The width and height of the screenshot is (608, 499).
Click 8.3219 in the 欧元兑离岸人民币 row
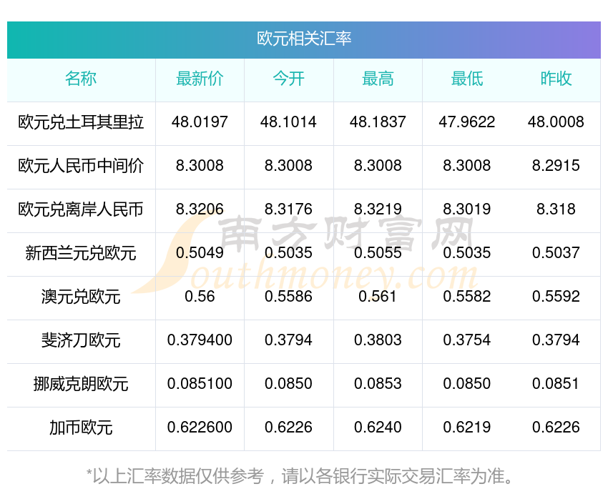[378, 209]
